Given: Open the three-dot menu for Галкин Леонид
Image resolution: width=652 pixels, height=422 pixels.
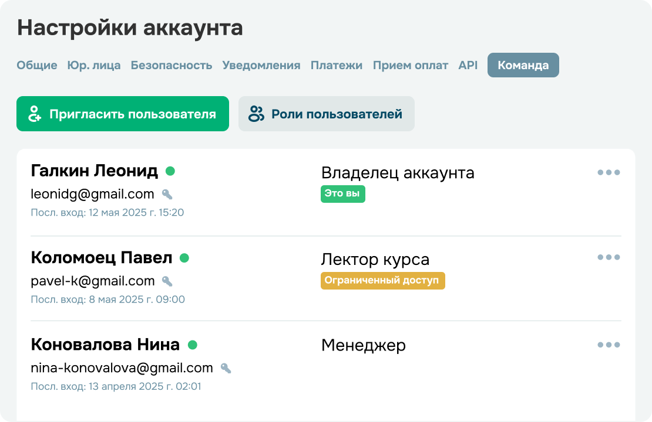Looking at the screenshot, I should click(609, 172).
